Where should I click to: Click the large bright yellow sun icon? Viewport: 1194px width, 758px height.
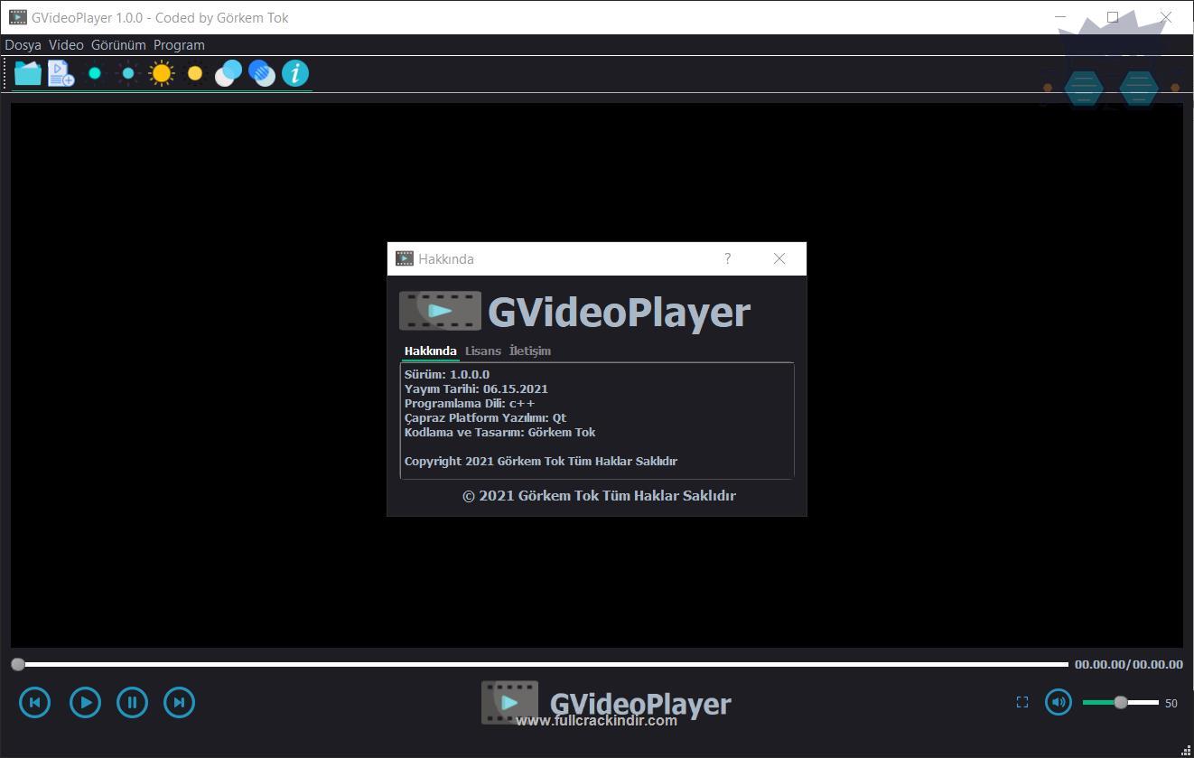pyautogui.click(x=162, y=73)
